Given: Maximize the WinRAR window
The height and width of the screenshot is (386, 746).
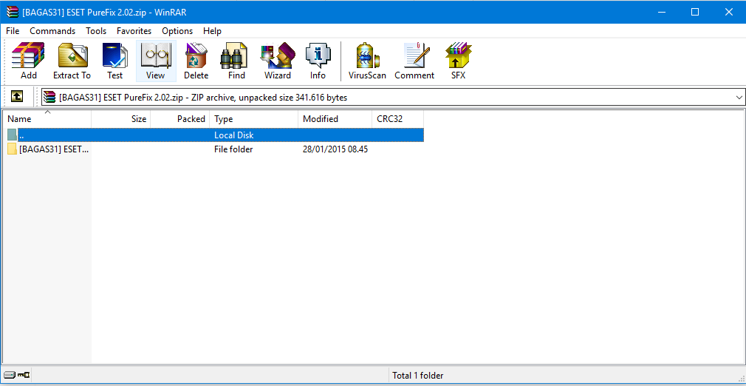Looking at the screenshot, I should click(x=695, y=13).
